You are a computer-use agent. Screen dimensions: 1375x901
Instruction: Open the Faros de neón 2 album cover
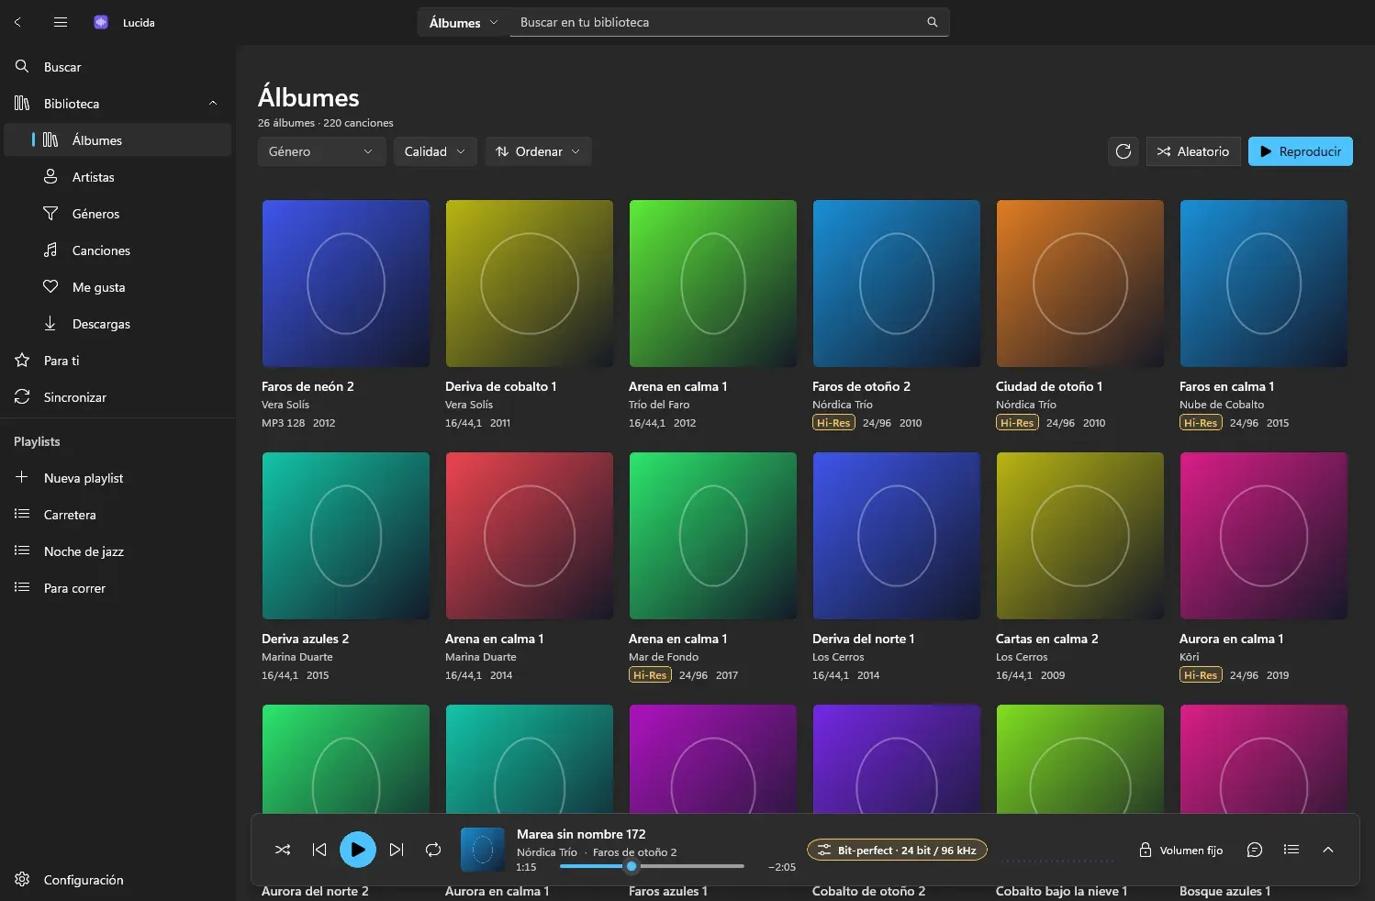[346, 284]
